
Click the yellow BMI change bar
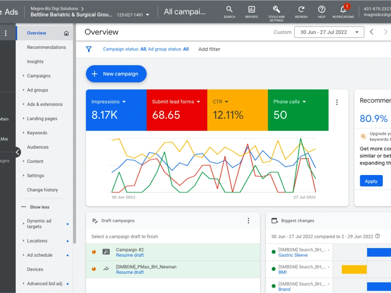coord(354,269)
